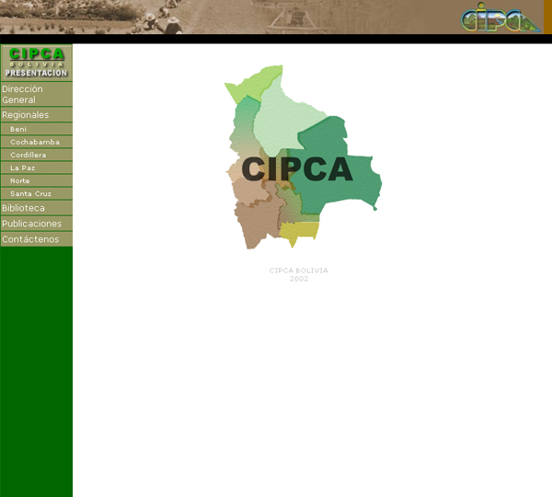Click the Bolivia map with CIPCA lettering

[x=303, y=157]
